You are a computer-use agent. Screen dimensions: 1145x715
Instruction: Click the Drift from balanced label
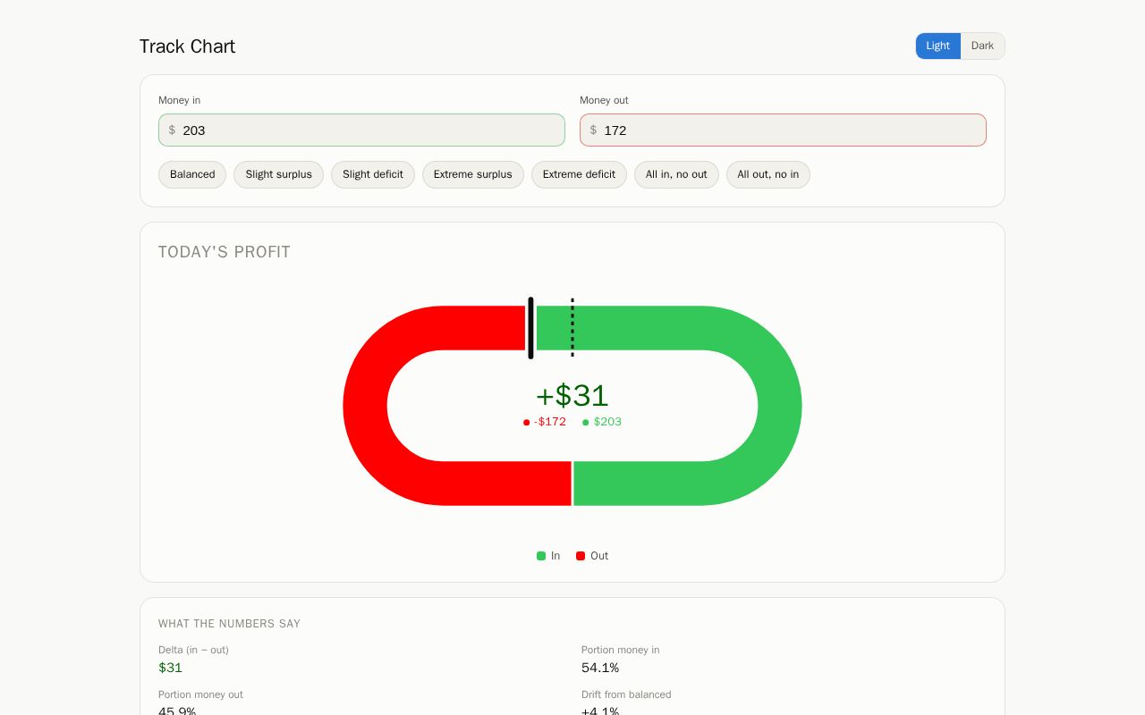pos(626,694)
